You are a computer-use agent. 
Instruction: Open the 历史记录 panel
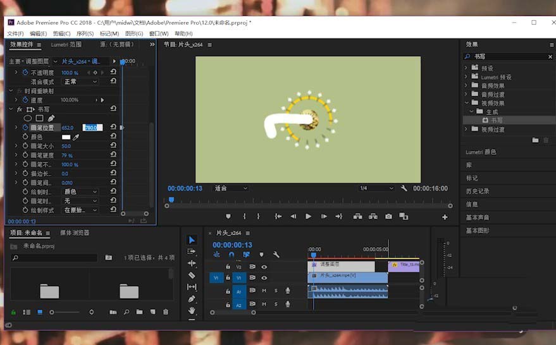click(x=478, y=191)
